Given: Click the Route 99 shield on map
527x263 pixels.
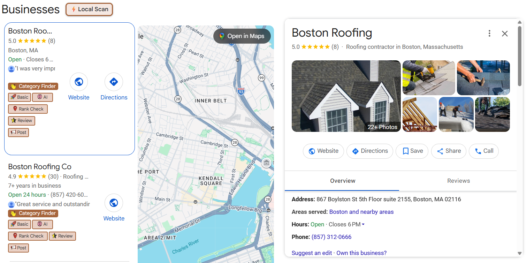Looking at the screenshot, I should pyautogui.click(x=261, y=78).
